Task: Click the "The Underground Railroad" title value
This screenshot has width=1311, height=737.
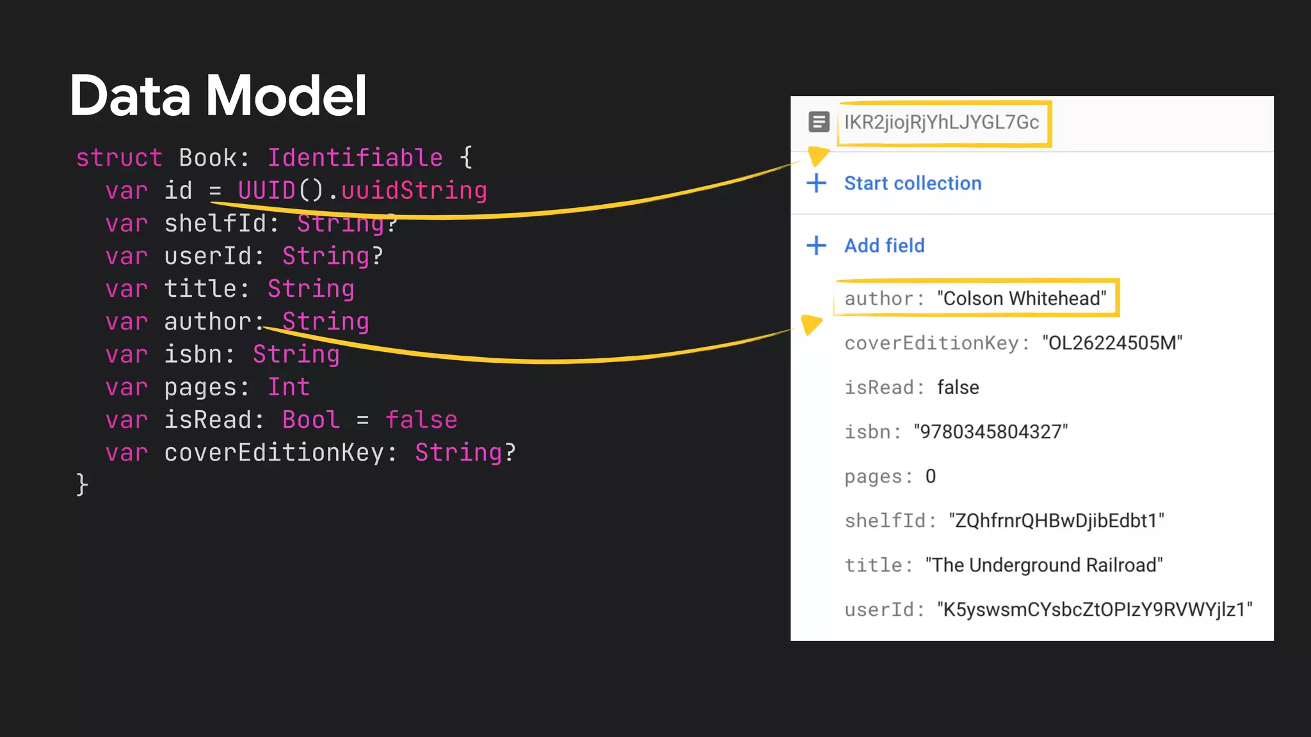Action: pyautogui.click(x=1043, y=565)
